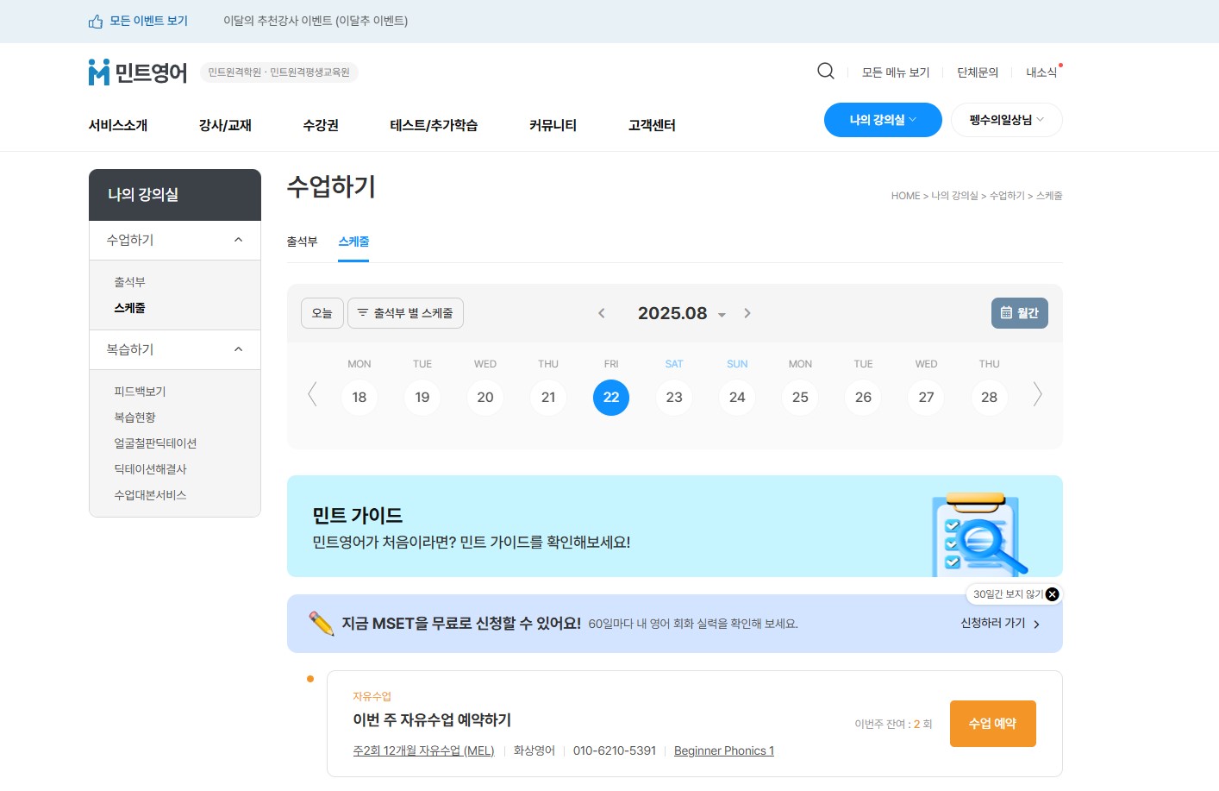Open the 출석부 별 스케줄 filter
The width and height of the screenshot is (1219, 791).
tap(405, 313)
